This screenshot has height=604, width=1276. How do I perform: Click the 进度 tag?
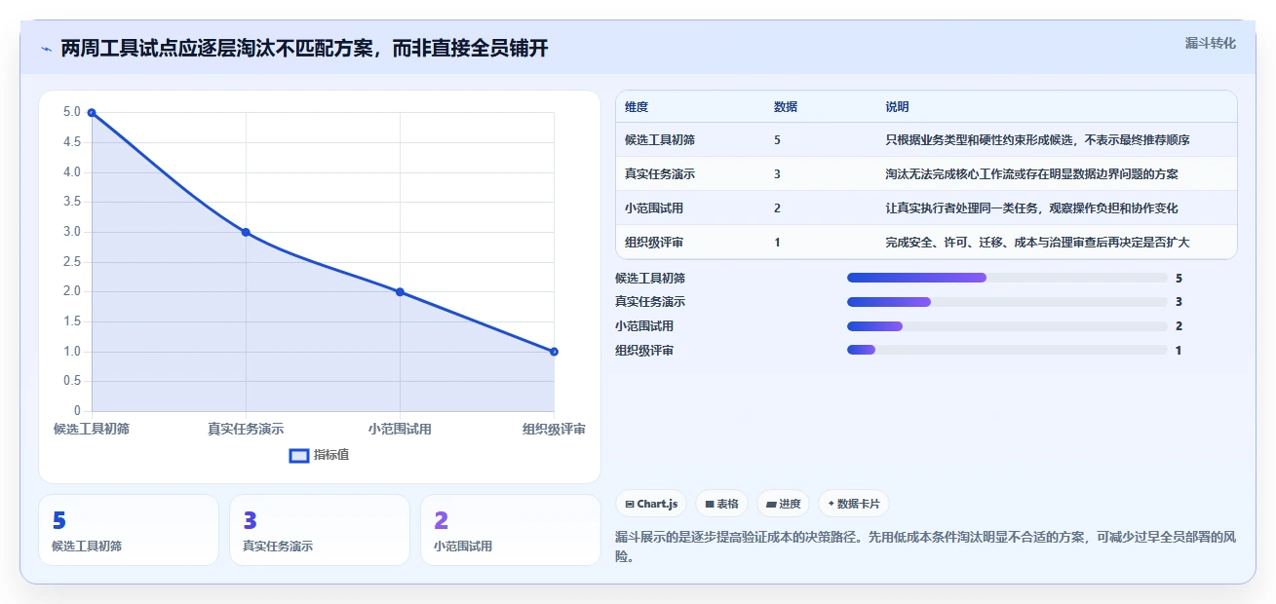[x=784, y=504]
